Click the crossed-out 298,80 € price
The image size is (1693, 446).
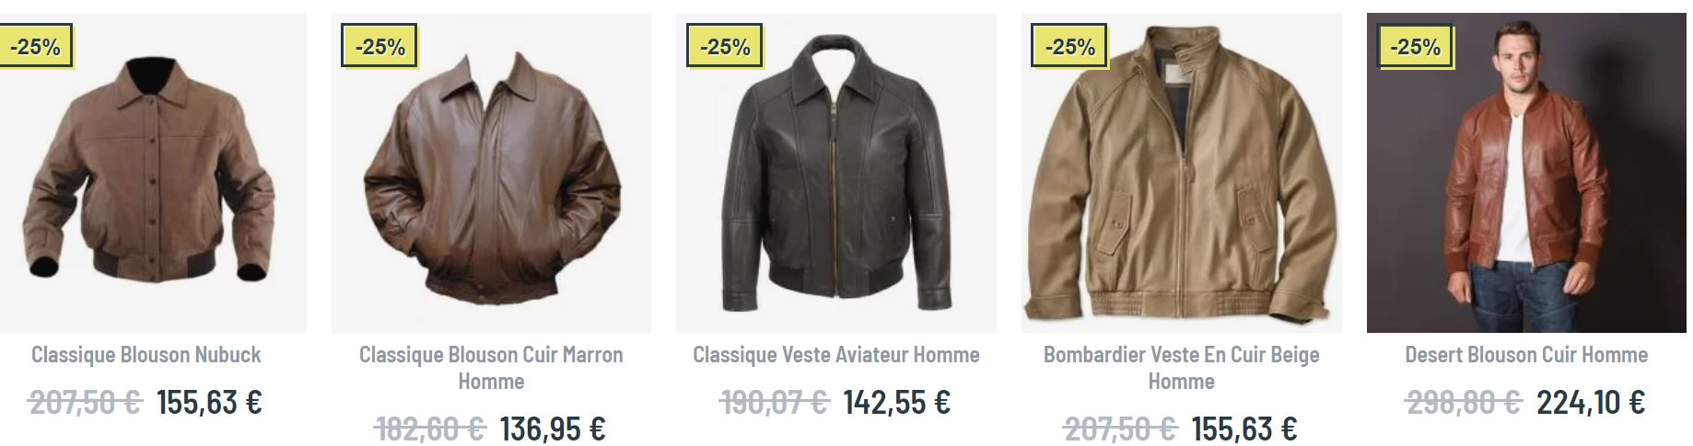(x=1463, y=402)
